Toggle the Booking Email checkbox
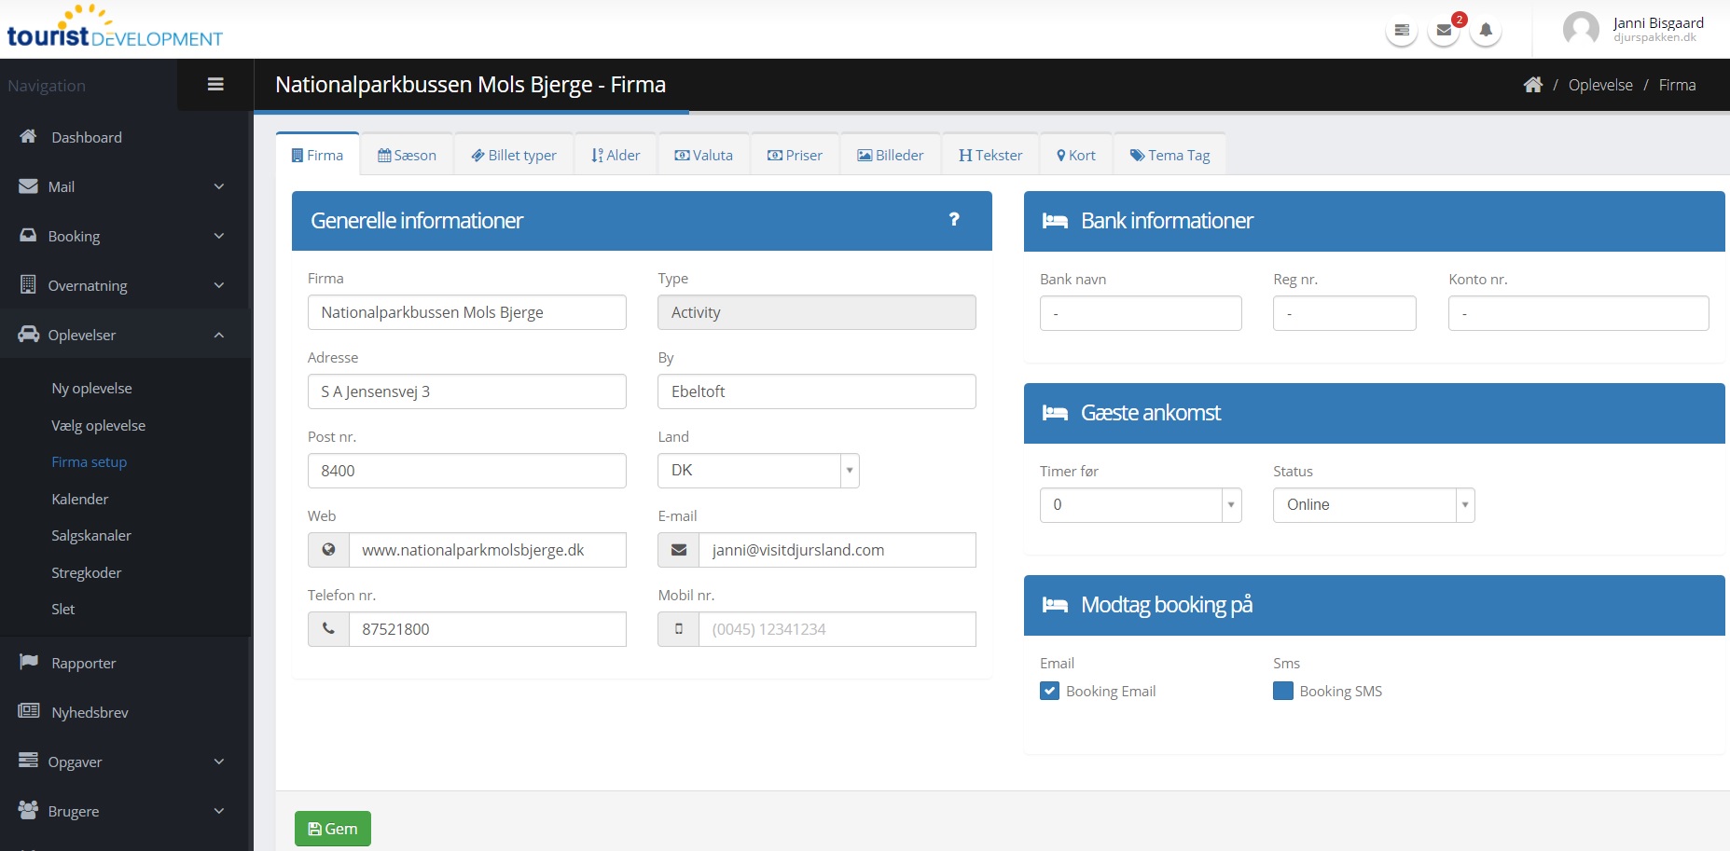The width and height of the screenshot is (1730, 851). [1049, 691]
